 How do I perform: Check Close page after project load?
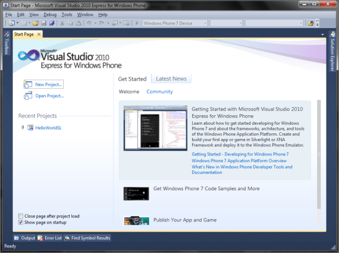(x=20, y=216)
